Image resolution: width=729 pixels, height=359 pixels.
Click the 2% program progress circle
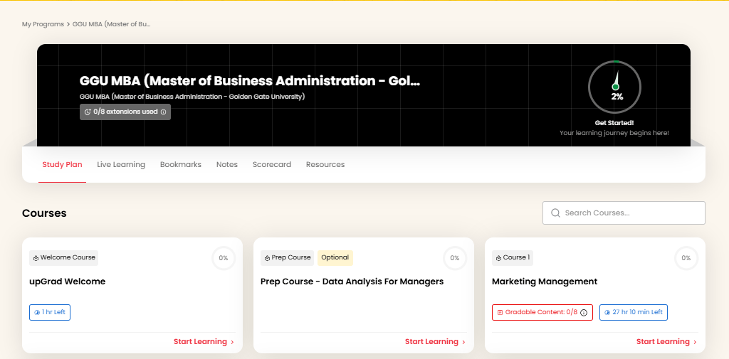coord(614,87)
